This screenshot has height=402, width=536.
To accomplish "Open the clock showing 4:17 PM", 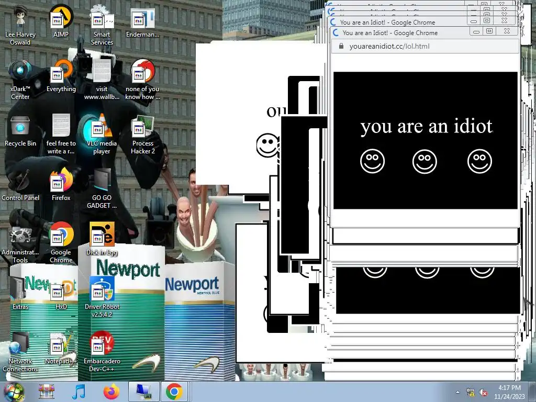I will [x=509, y=392].
